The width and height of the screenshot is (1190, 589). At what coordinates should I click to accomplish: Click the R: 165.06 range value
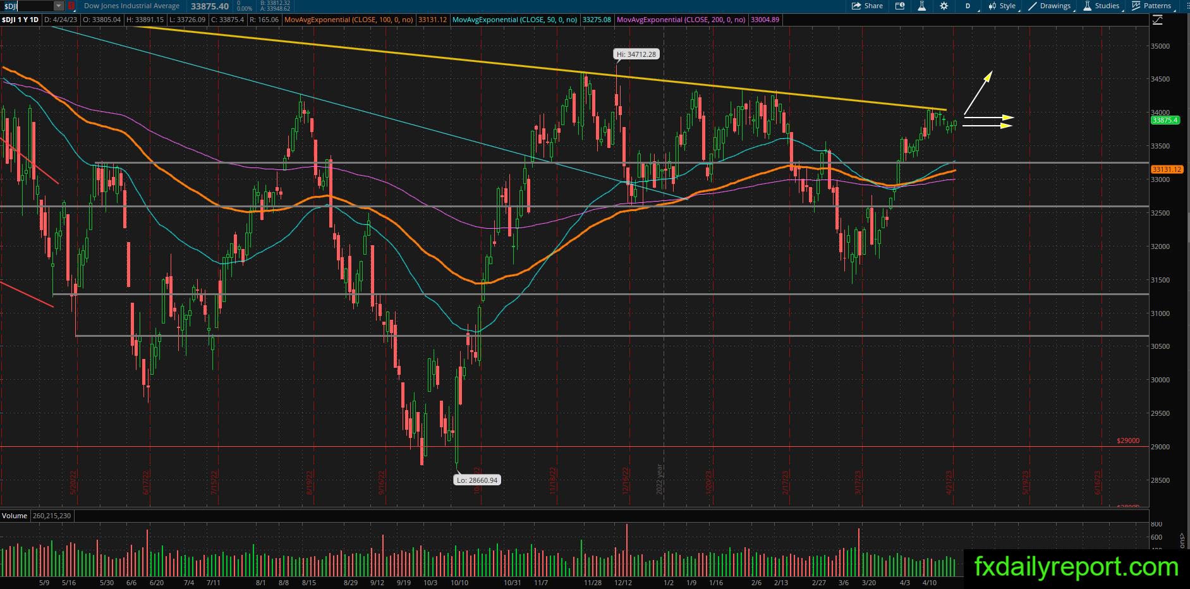264,20
